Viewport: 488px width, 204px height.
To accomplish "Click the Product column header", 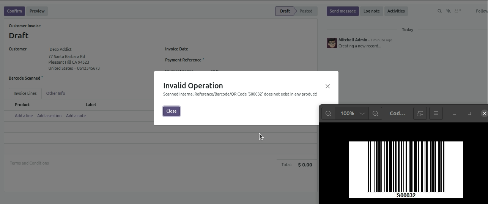I will (x=22, y=105).
